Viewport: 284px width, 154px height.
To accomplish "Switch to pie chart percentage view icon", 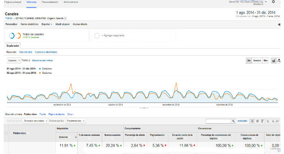I will point(257,121).
